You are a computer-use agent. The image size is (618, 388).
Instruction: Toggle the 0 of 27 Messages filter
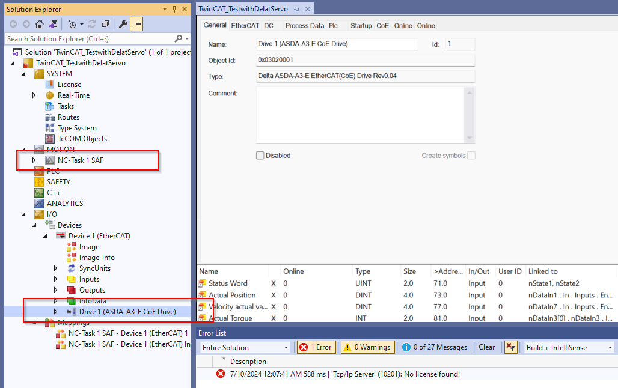tap(435, 347)
